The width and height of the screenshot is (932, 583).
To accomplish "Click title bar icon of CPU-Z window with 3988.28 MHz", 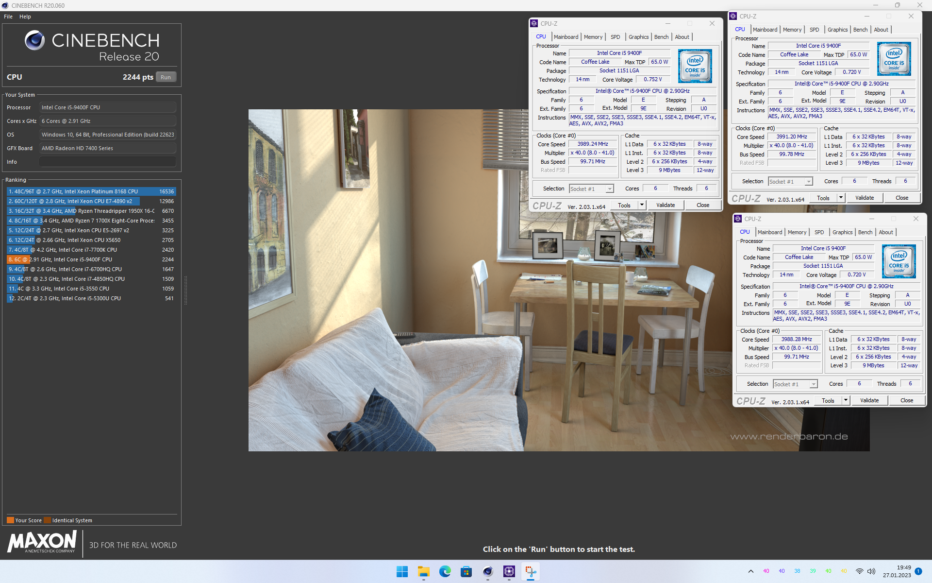I will pyautogui.click(x=738, y=219).
